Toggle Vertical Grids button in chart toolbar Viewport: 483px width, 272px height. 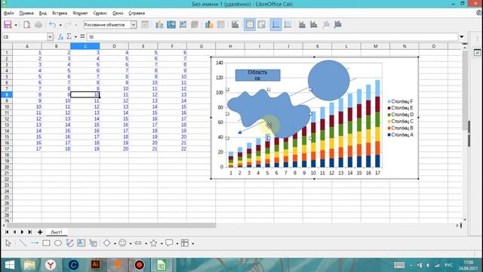tap(288, 25)
